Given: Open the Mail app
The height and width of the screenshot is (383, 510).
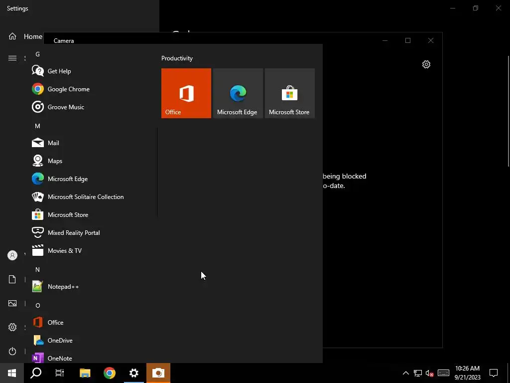Looking at the screenshot, I should point(91,143).
